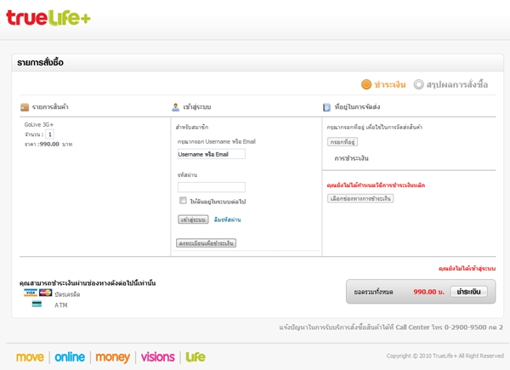
Task: Click the รายการสั่งซื้อ page heading
Action: 40,62
